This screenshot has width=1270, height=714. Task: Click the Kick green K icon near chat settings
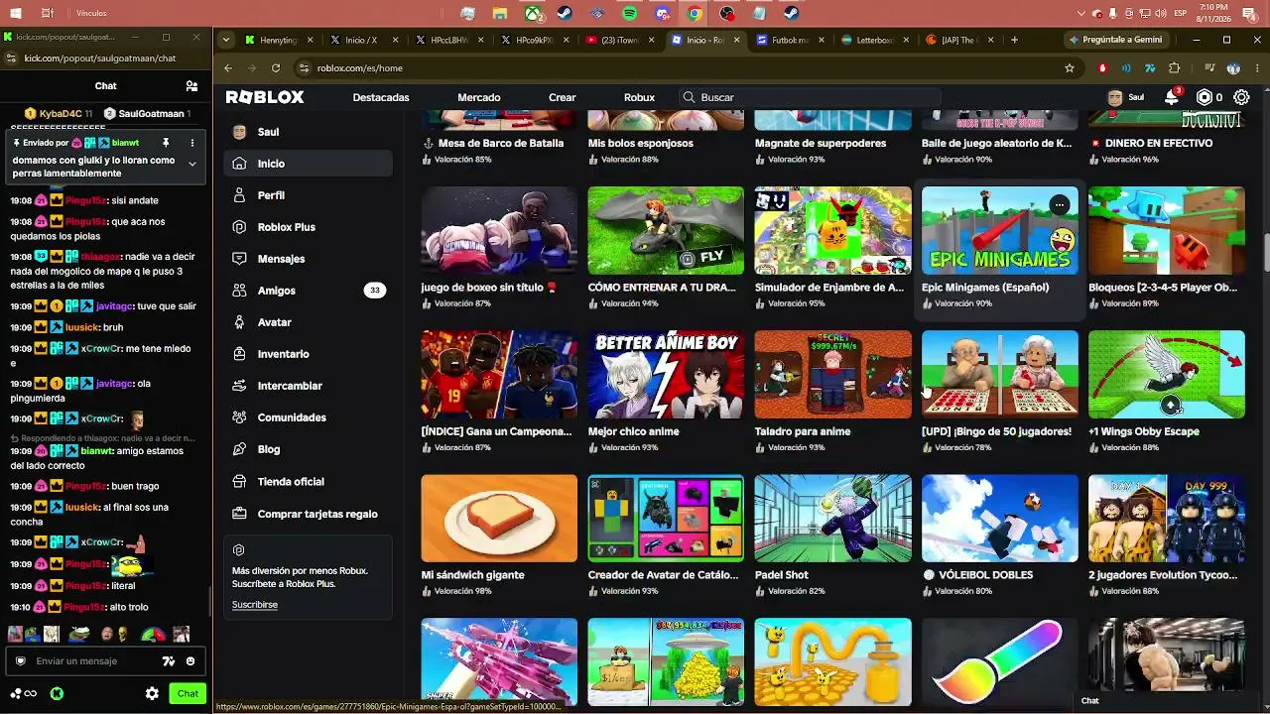pyautogui.click(x=57, y=694)
